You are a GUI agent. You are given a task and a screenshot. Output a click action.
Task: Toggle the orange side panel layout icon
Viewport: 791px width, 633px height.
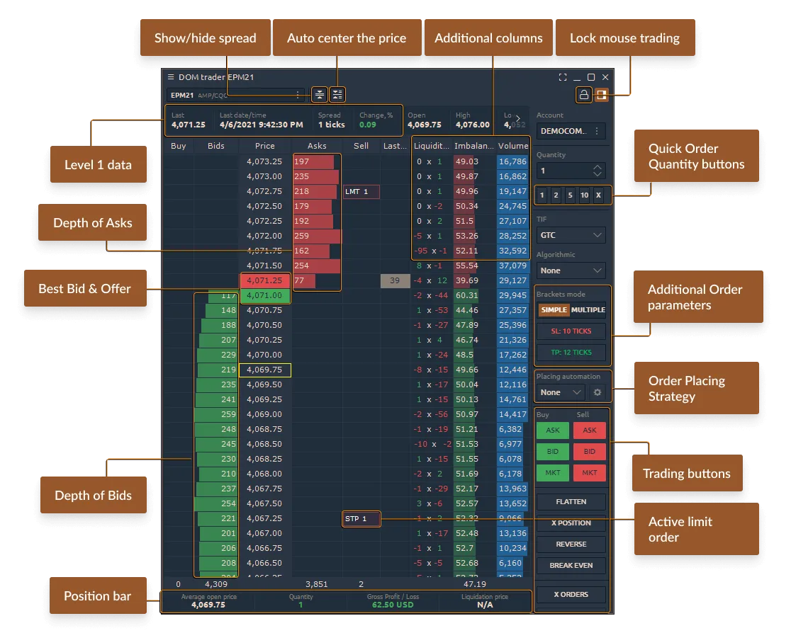(x=601, y=94)
